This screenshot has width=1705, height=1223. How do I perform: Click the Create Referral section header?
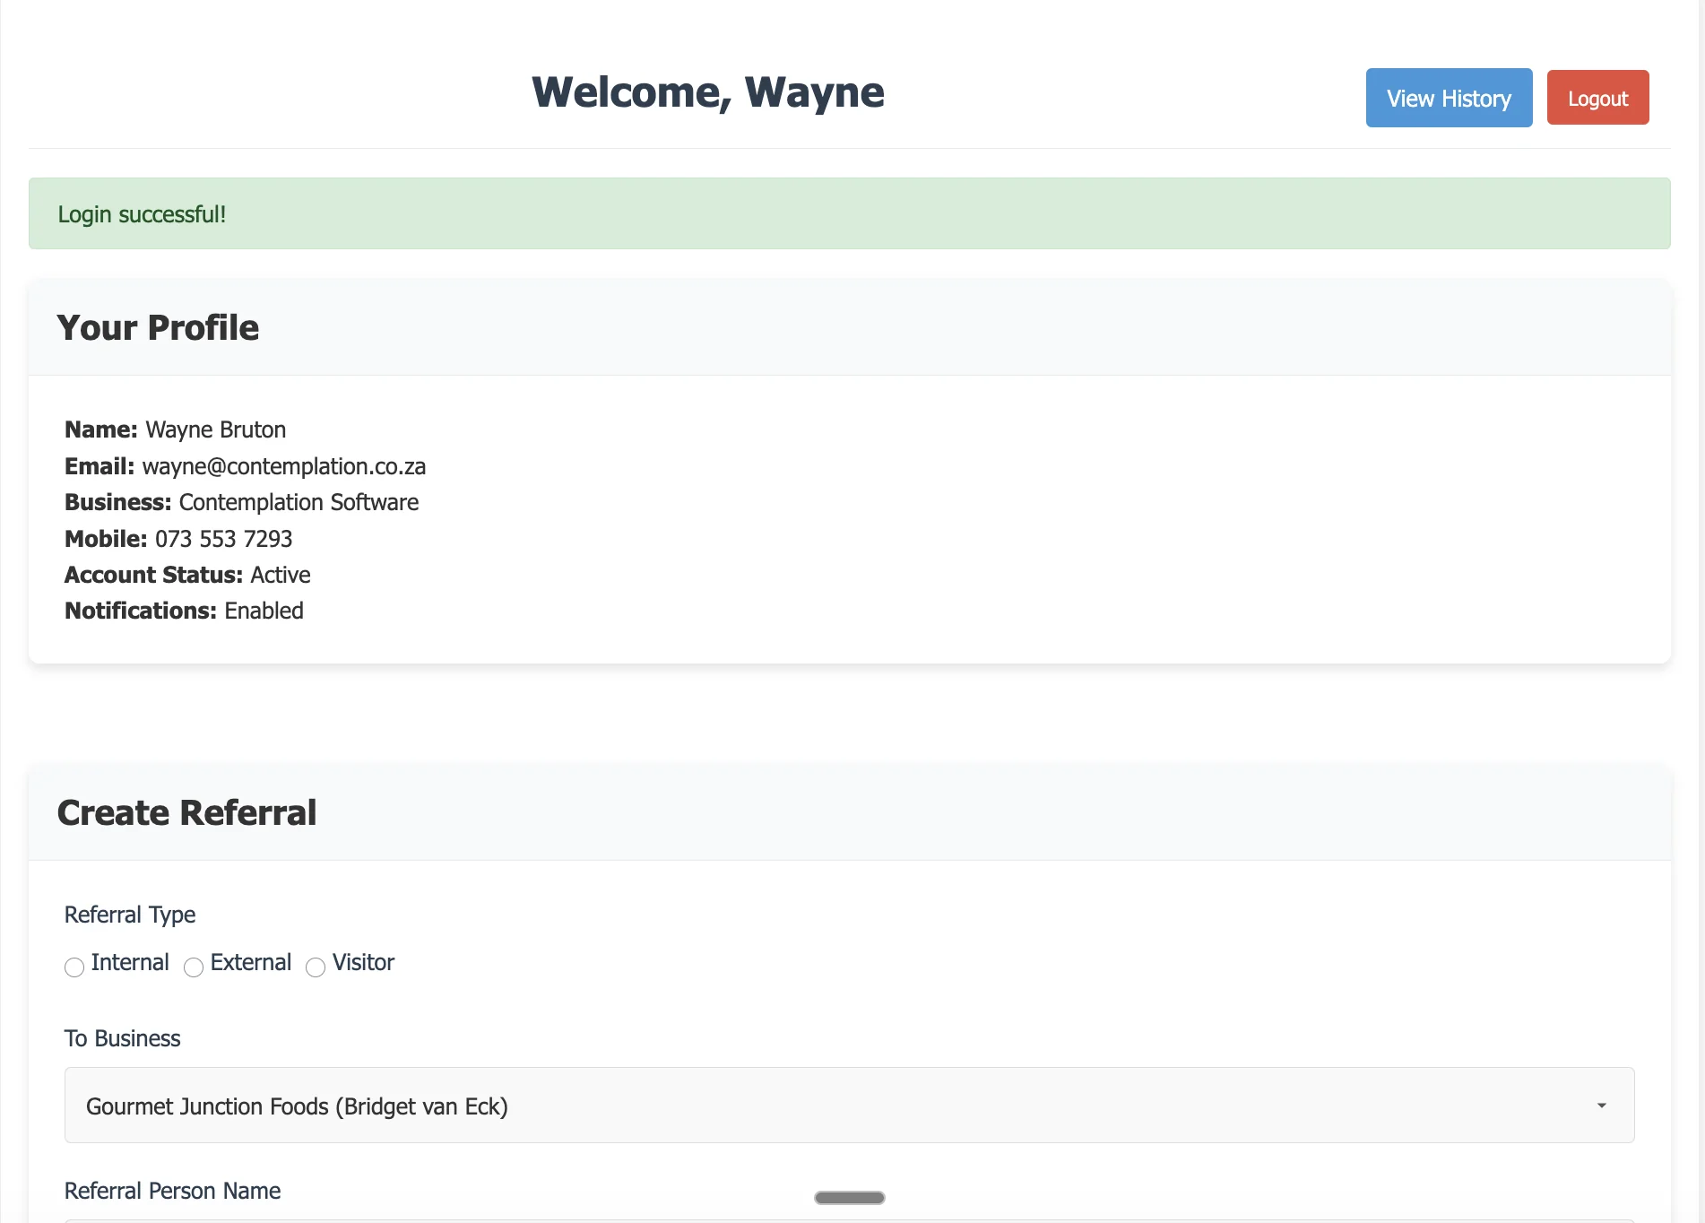[186, 813]
